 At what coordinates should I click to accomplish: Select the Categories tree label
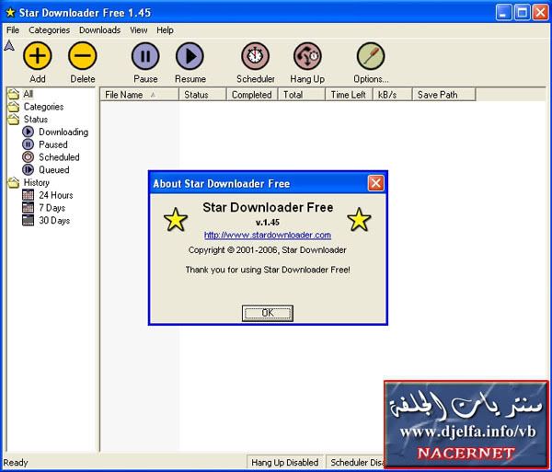[43, 107]
